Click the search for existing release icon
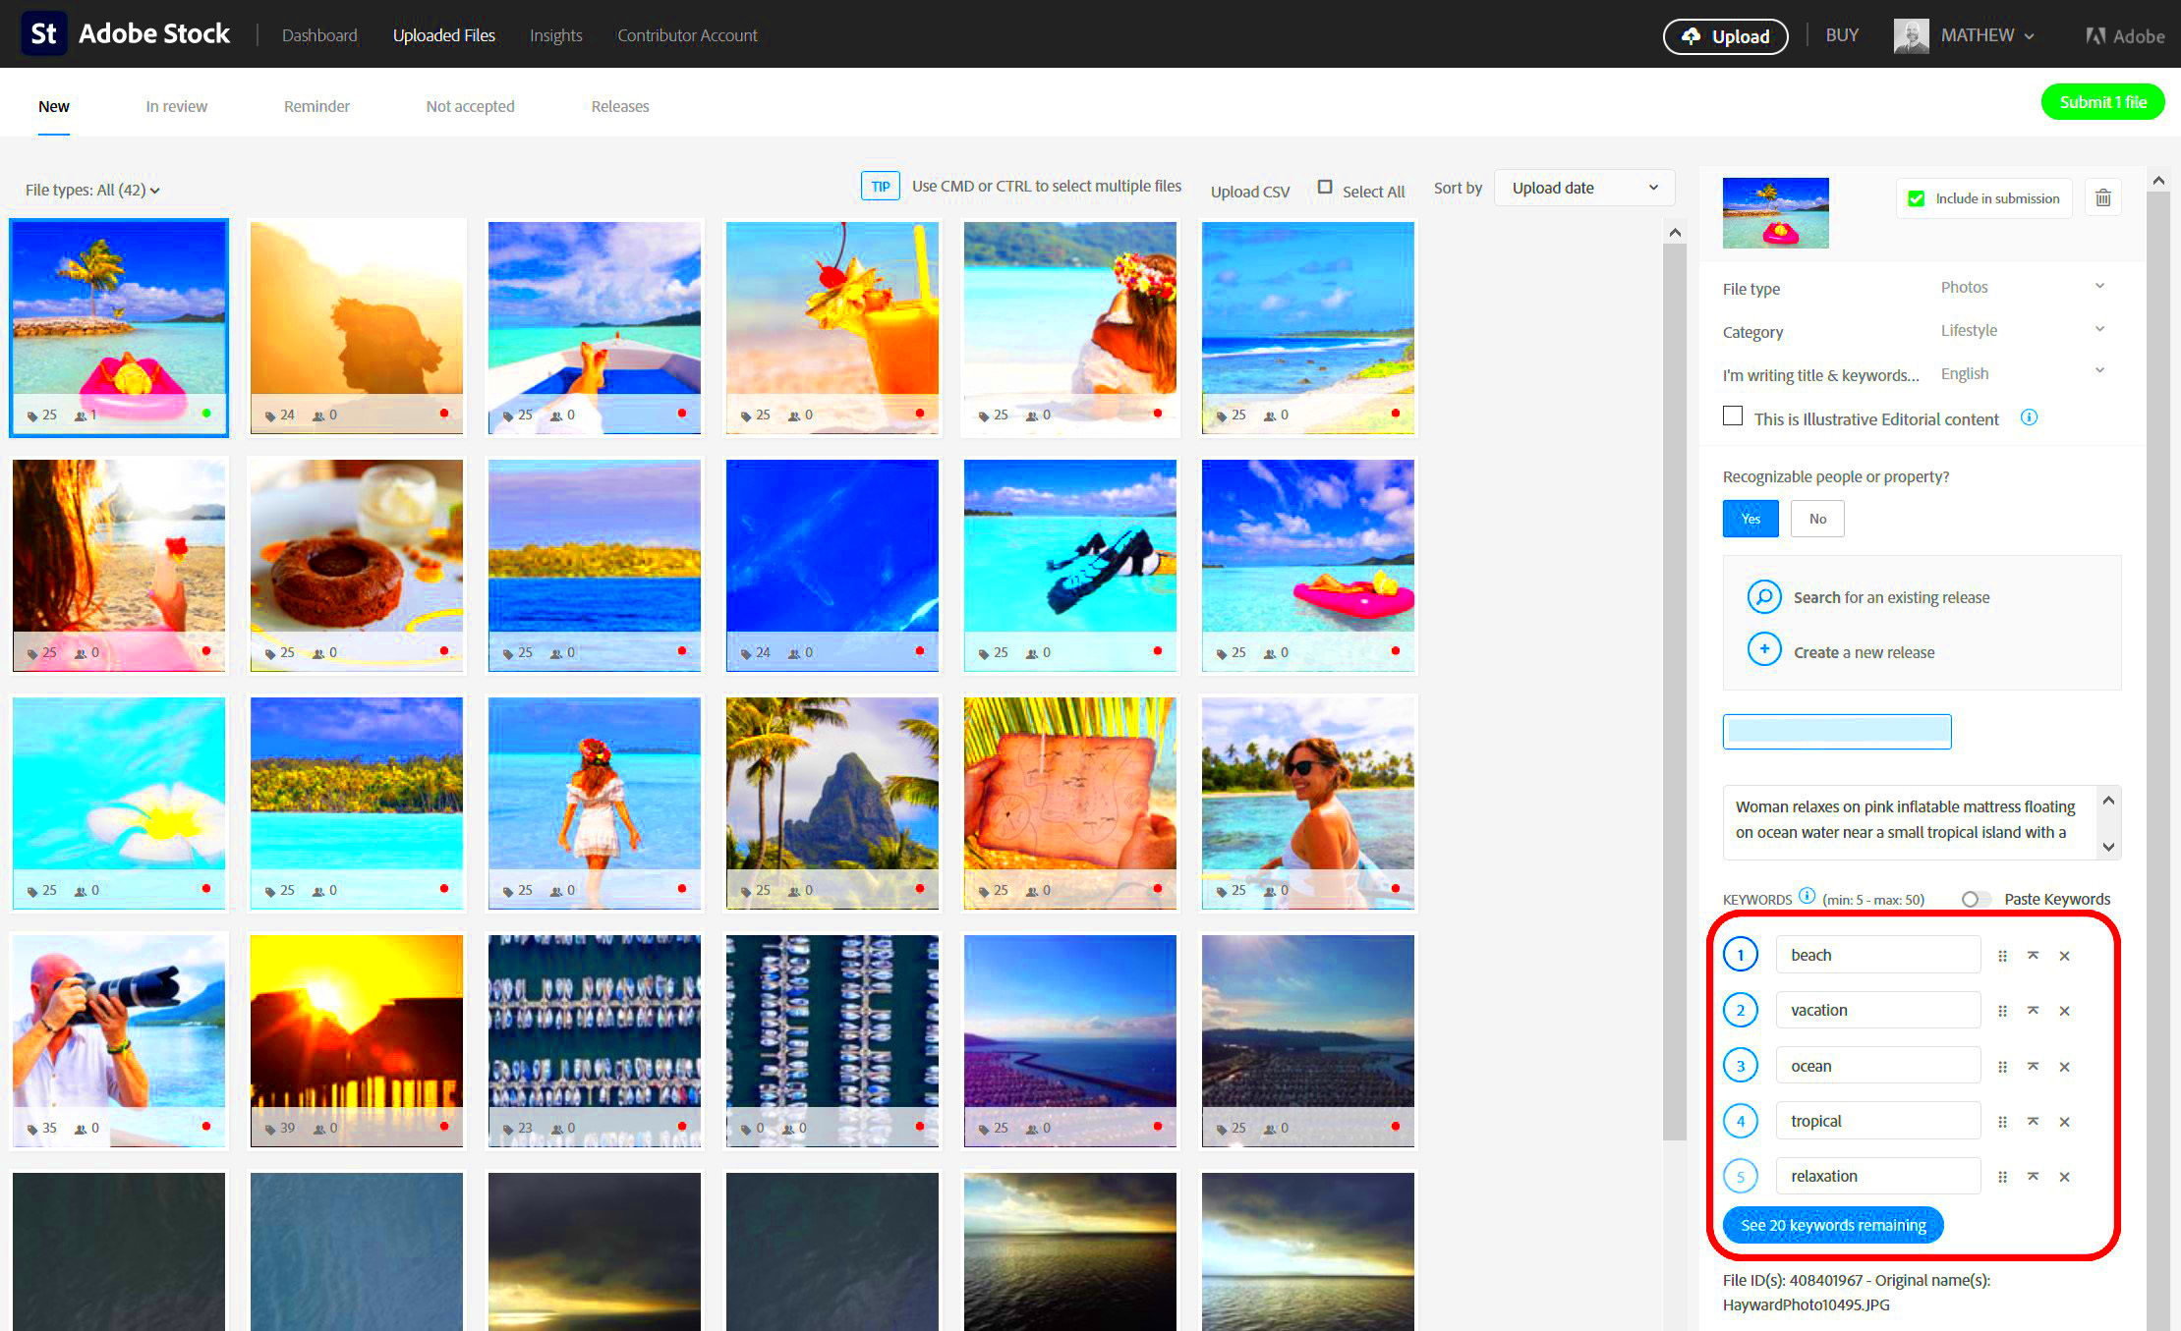 [1763, 596]
